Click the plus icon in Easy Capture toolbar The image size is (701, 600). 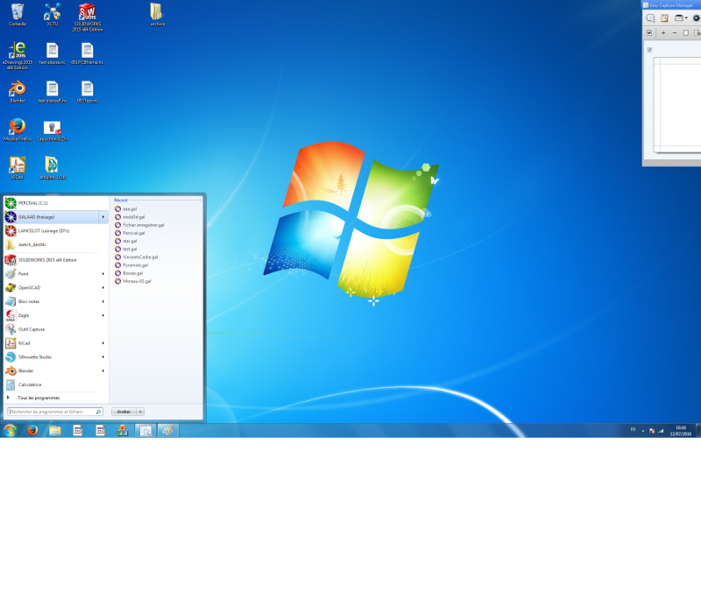tap(662, 32)
